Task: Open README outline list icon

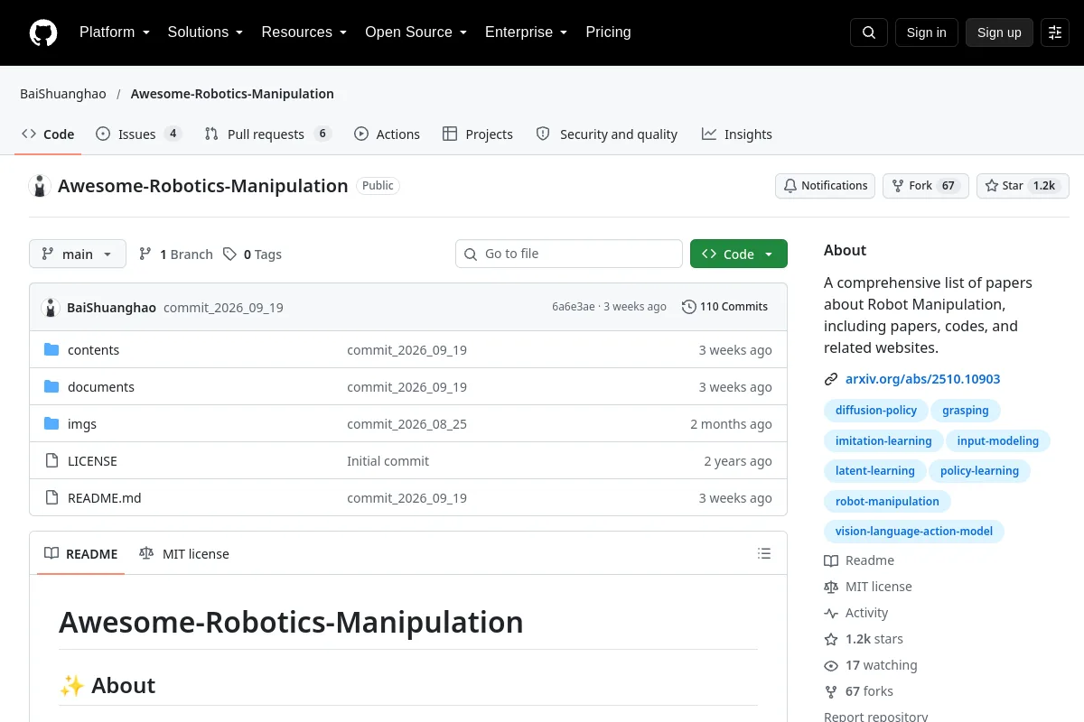Action: (764, 553)
